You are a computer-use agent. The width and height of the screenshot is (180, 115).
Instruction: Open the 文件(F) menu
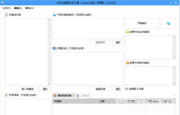pos(7,8)
